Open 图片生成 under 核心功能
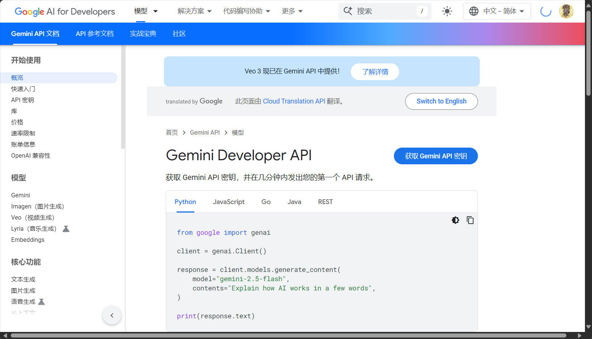Viewport: 592px width, 339px height. coord(23,291)
